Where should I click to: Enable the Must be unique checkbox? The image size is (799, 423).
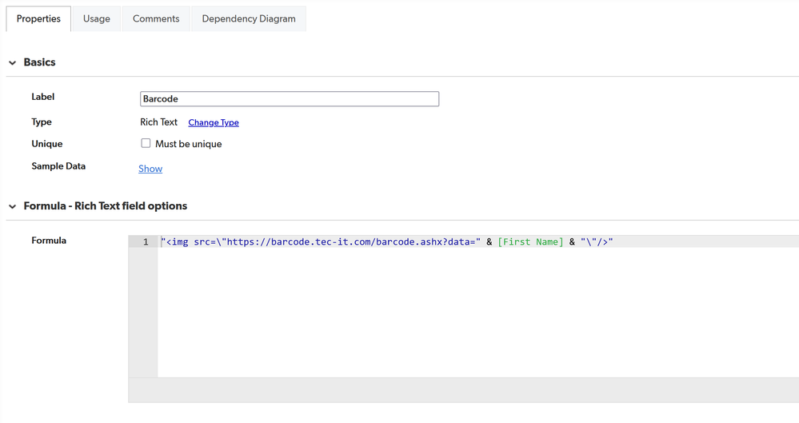point(146,144)
